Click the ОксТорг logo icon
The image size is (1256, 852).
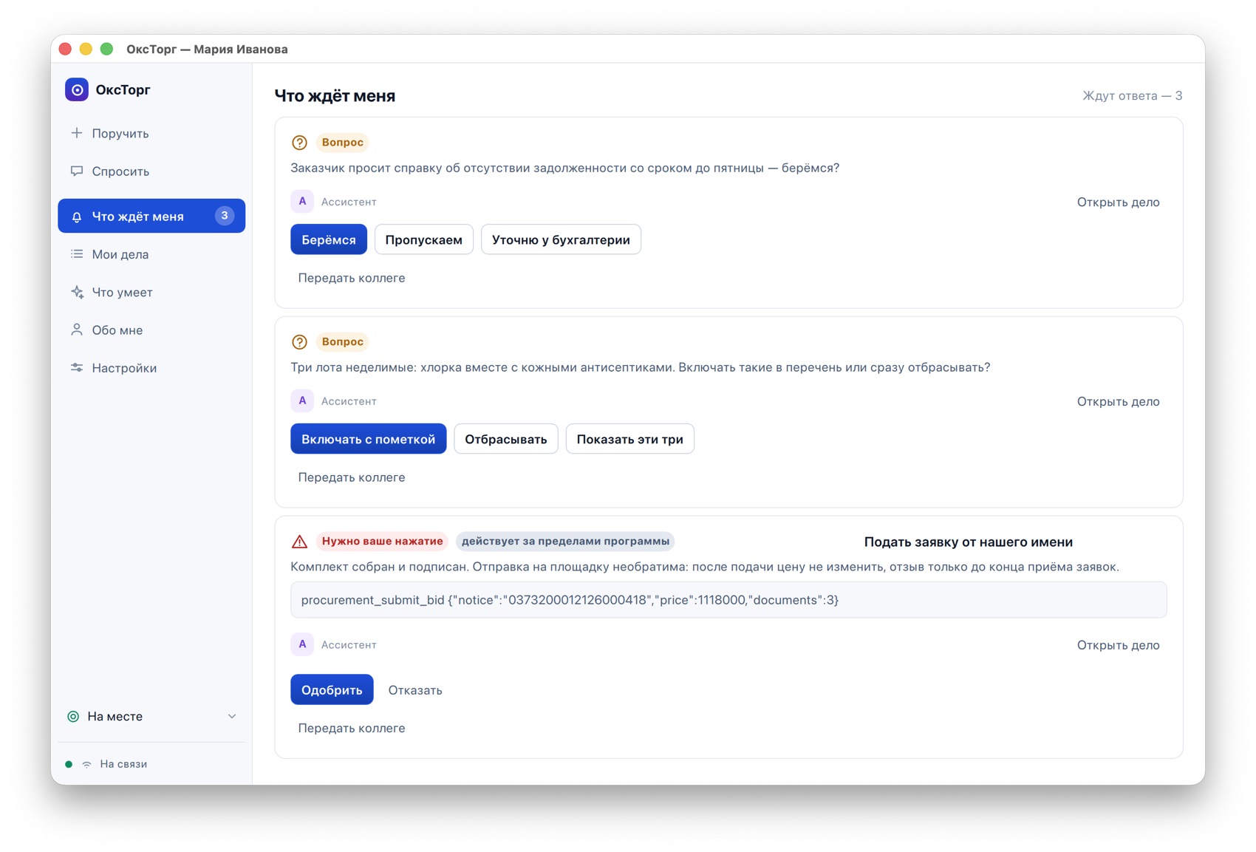click(77, 89)
